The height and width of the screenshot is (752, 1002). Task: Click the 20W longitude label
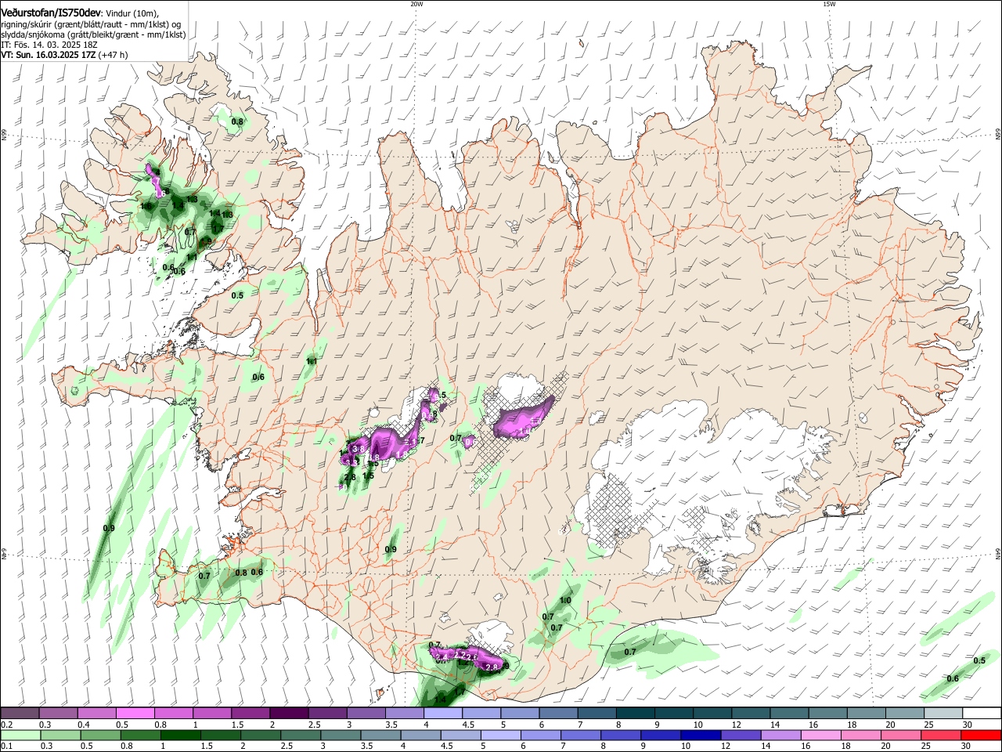416,4
